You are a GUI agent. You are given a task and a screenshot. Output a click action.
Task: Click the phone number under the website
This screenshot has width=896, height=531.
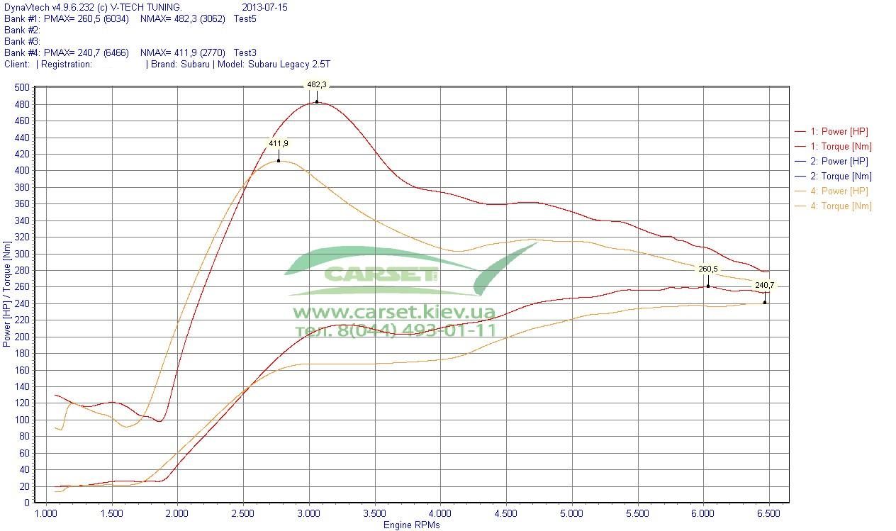[x=395, y=330]
